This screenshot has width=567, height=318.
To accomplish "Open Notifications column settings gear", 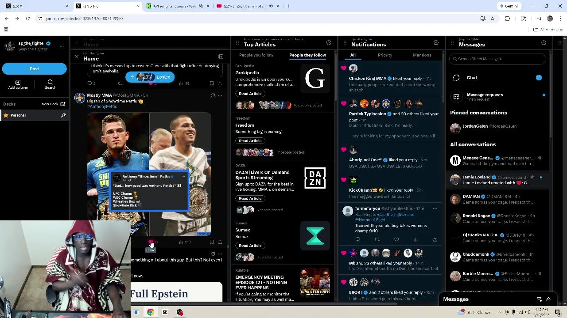I will 436,43.
